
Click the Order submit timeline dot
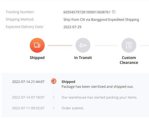54,108
